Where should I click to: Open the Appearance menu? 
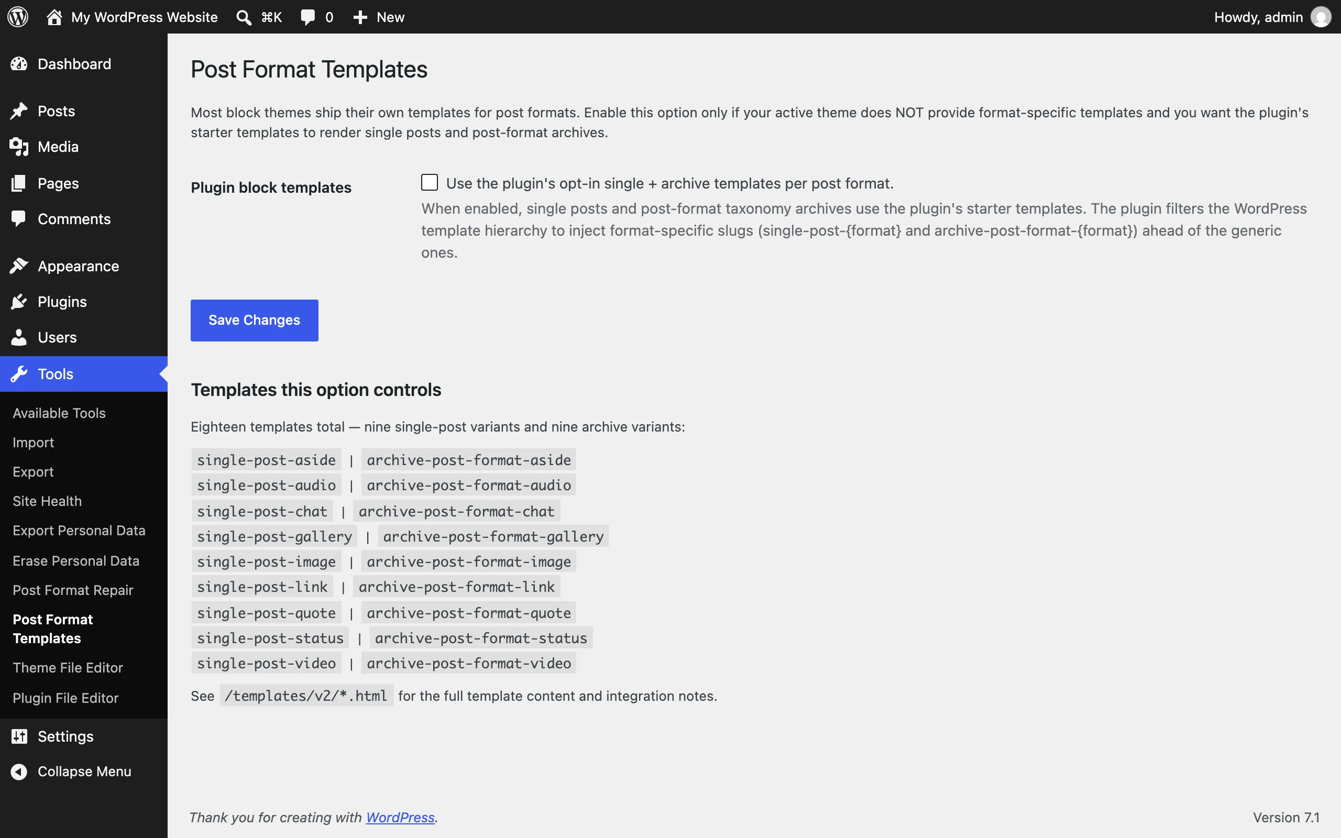coord(84,266)
